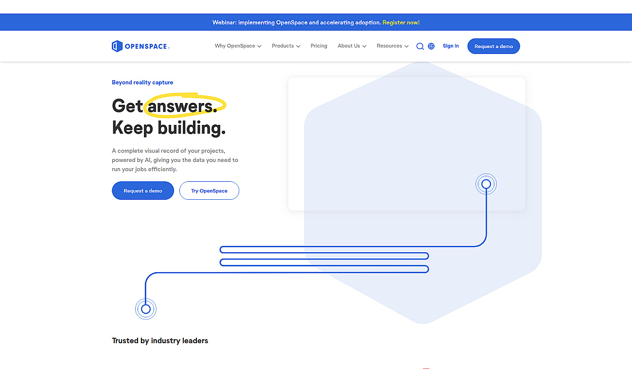Click the OpenSpace logo in the header

140,46
